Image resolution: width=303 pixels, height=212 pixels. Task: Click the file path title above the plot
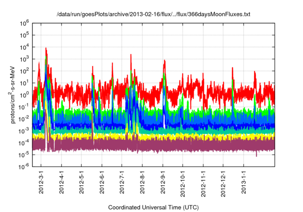pos(153,15)
